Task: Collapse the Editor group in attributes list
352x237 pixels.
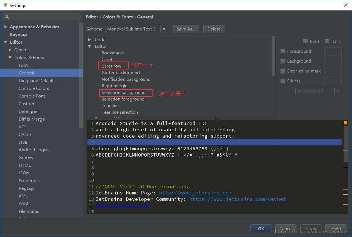Action: (x=90, y=46)
